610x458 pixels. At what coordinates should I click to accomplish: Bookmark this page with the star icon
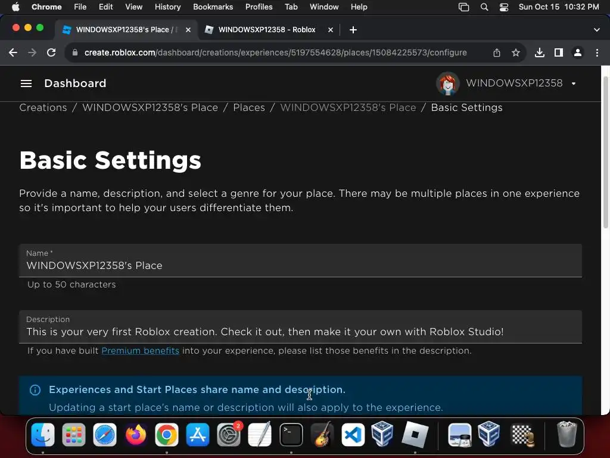point(516,52)
